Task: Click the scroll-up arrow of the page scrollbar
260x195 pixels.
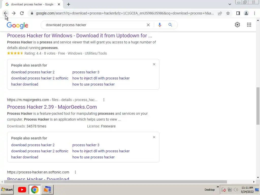Action: tap(258, 20)
